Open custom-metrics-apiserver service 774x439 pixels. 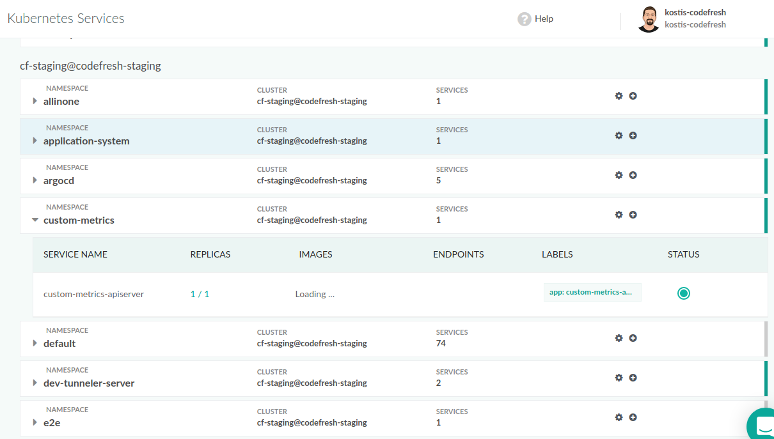(x=93, y=294)
